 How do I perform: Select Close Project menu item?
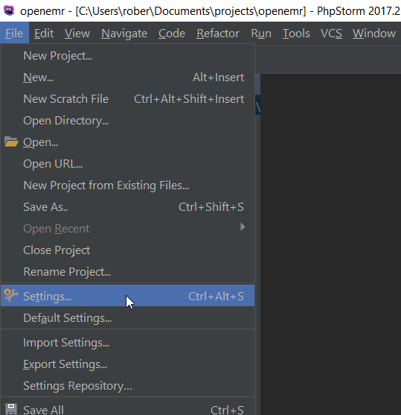127,250
